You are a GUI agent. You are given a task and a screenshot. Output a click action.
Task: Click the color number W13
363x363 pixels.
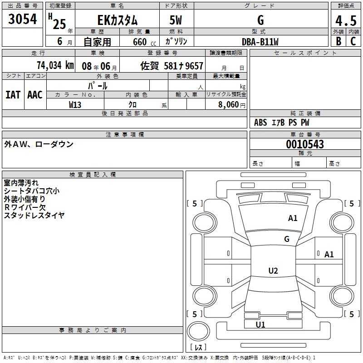click(x=75, y=105)
